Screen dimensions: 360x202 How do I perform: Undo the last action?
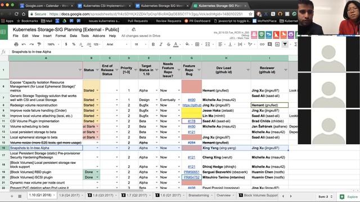[x=24, y=44]
